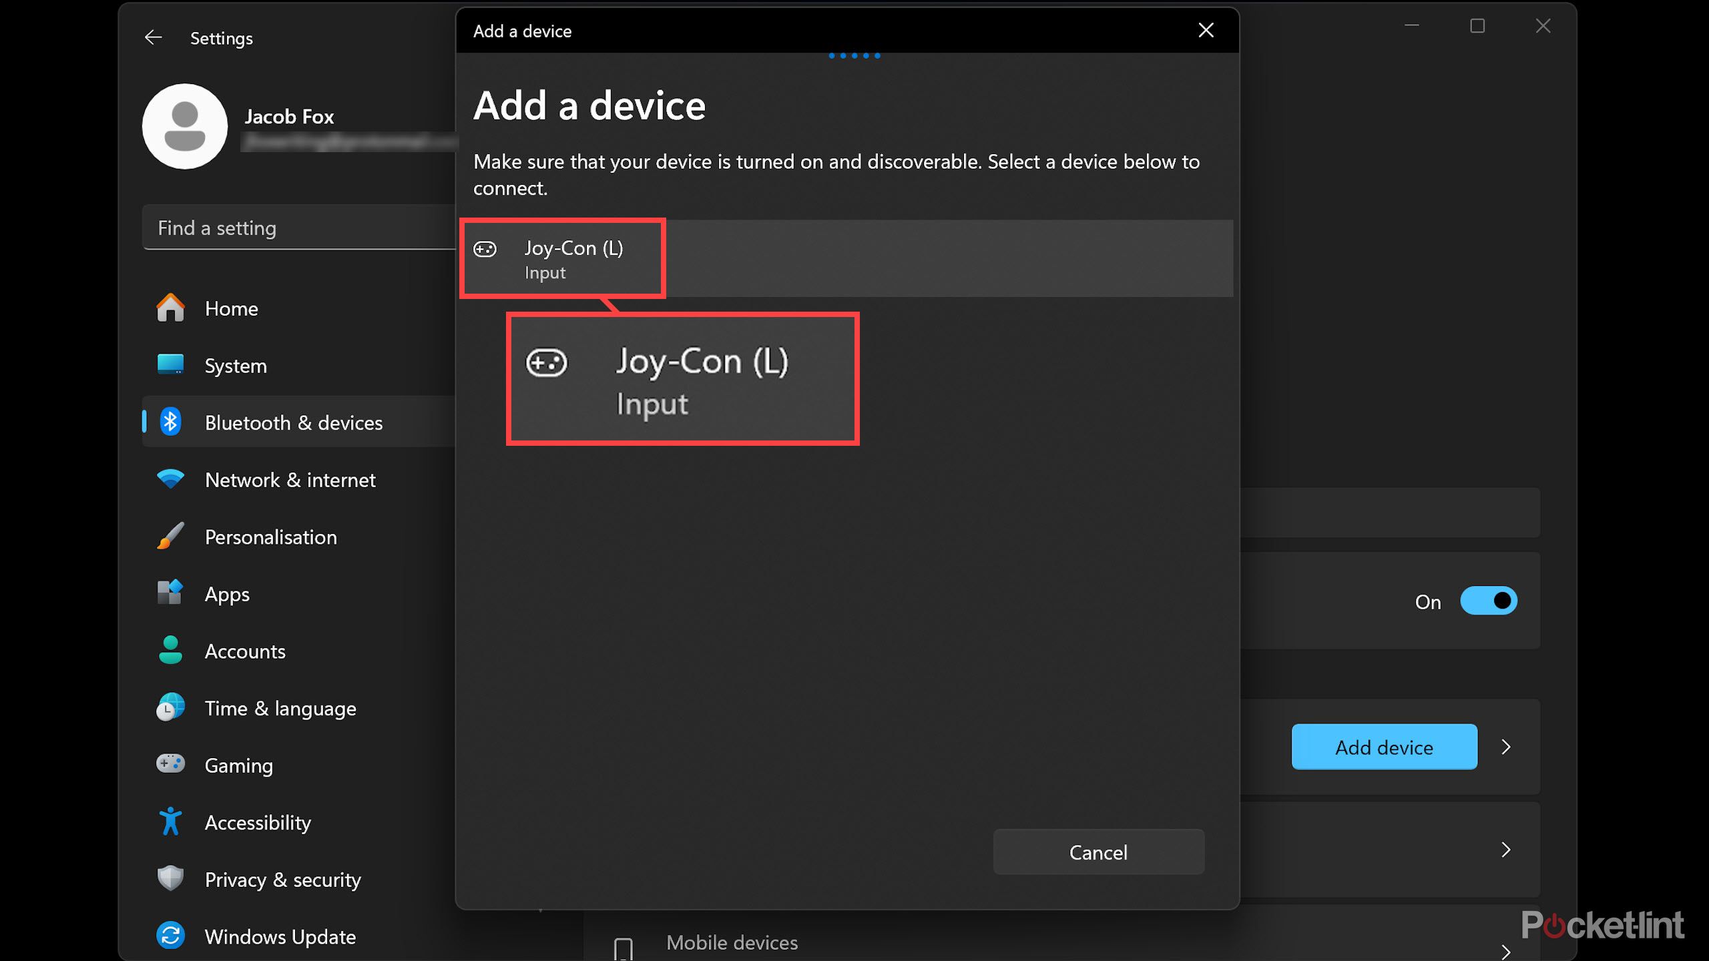
Task: Click the Mobile devices phone icon
Action: 624,948
